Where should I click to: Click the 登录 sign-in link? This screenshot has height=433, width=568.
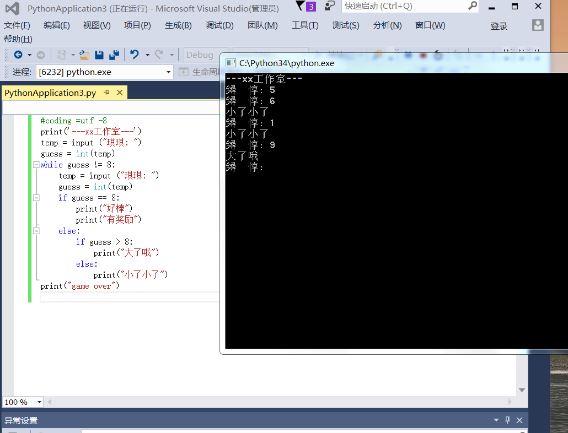[x=499, y=26]
